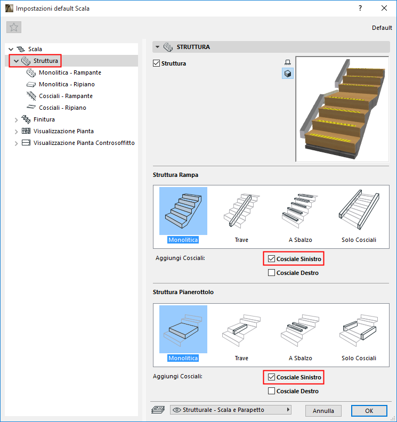The width and height of the screenshot is (397, 422).
Task: Uncheck landing Cosciale Sinistro
Action: click(271, 377)
